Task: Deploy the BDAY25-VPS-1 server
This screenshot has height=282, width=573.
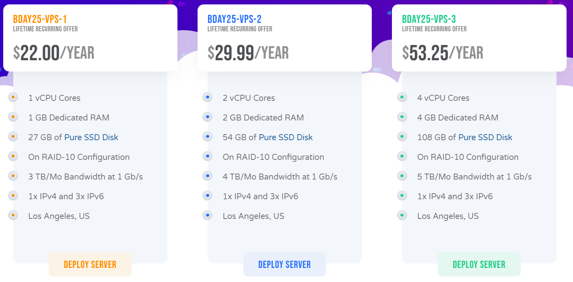Action: coord(90,264)
